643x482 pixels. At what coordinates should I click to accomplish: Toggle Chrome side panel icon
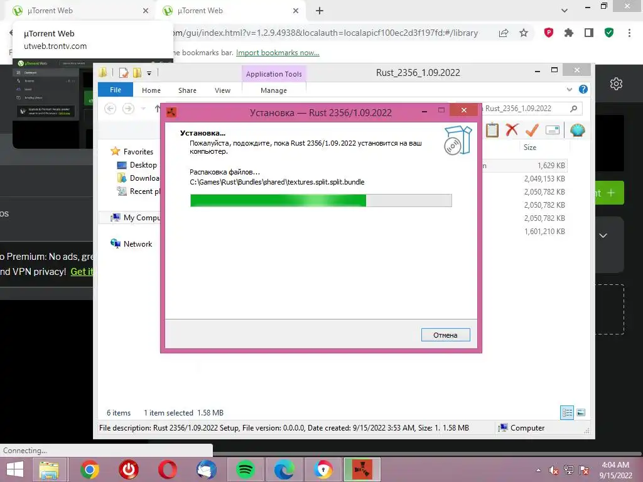point(589,33)
